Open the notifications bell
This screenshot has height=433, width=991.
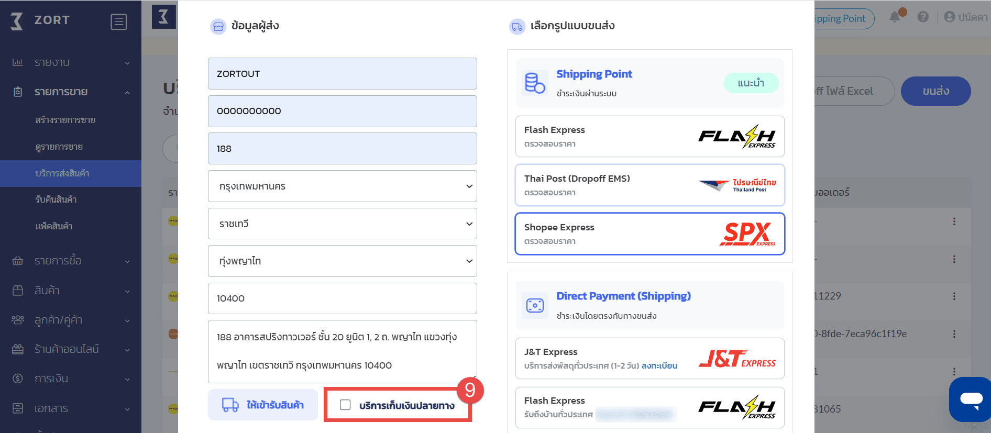[x=895, y=17]
